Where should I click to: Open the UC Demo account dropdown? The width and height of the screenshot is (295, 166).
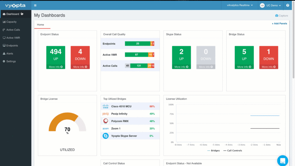(x=273, y=5)
